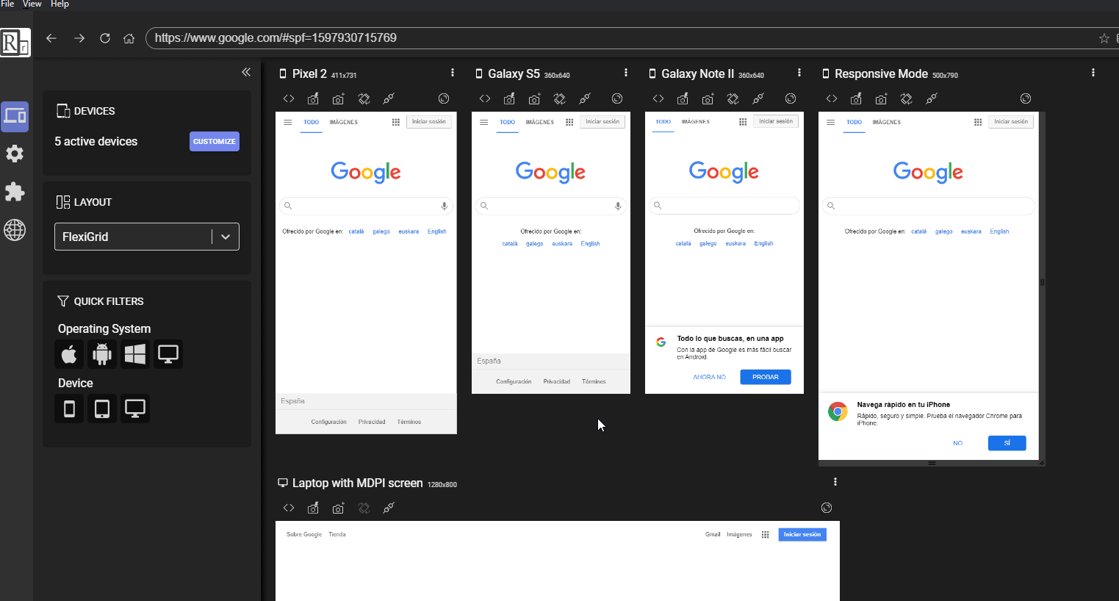
Task: Reload the page with the toolbar refresh
Action: tap(105, 38)
